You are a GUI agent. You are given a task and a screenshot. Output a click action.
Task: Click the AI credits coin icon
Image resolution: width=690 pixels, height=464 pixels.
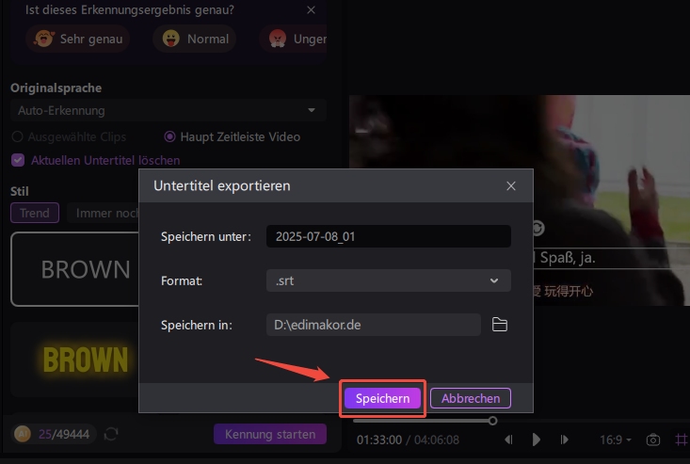(23, 434)
